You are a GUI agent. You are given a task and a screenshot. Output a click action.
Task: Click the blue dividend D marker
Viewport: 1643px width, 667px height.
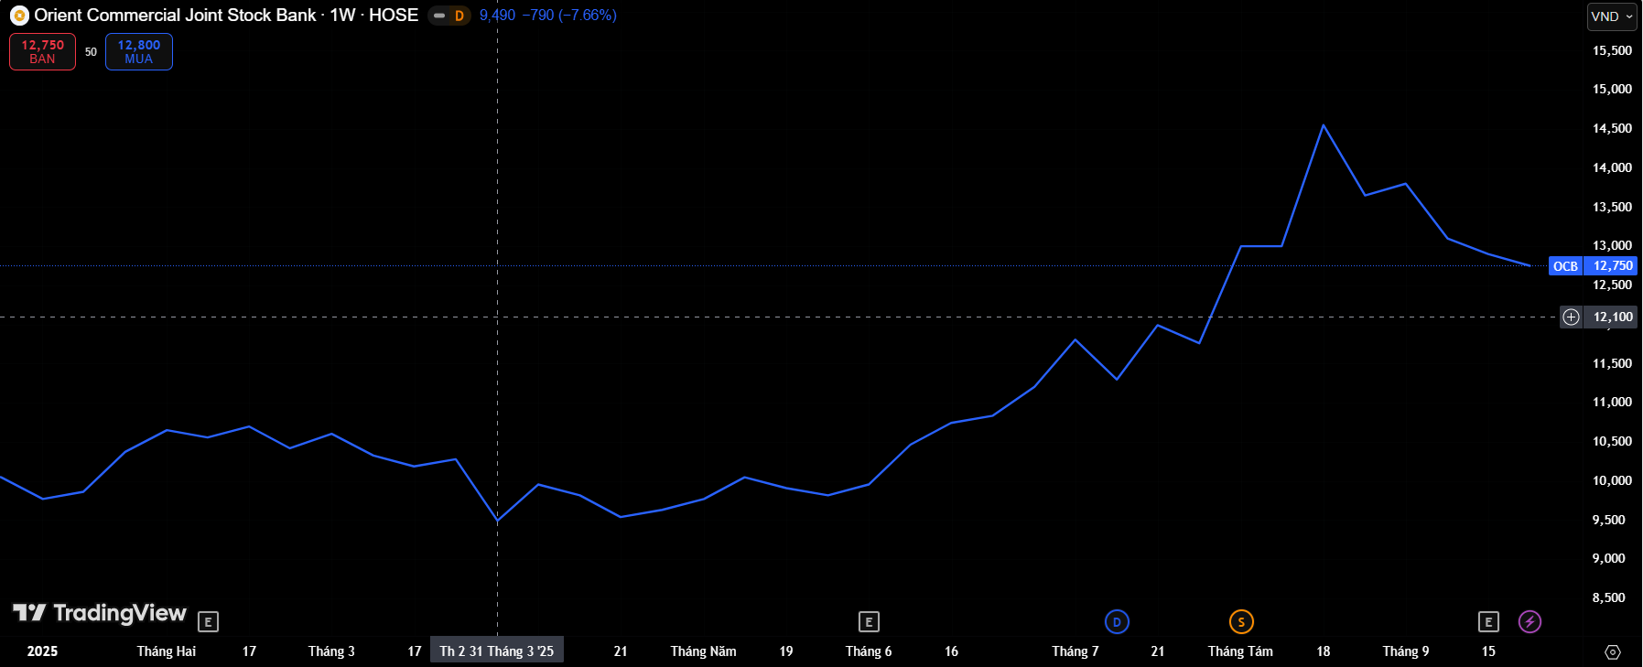(1117, 622)
